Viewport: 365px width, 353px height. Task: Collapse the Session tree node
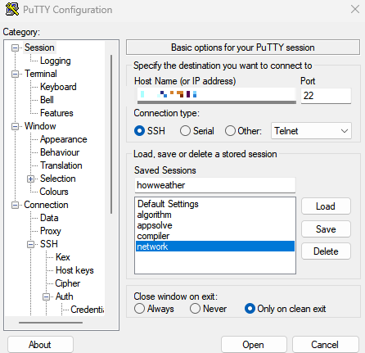[x=15, y=48]
